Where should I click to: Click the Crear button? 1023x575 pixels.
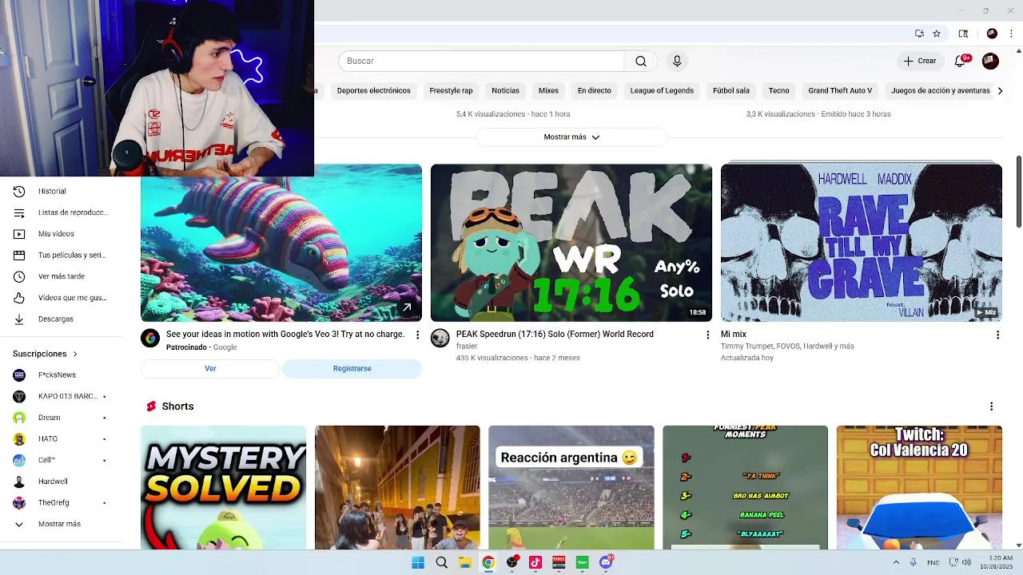[919, 61]
